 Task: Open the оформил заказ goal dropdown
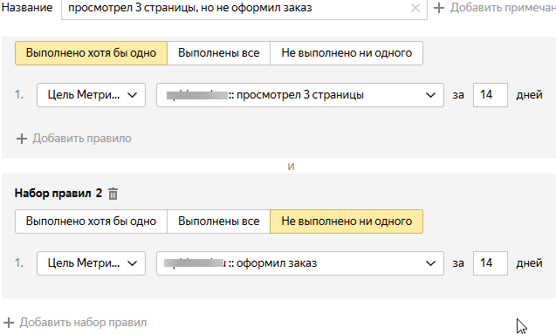click(300, 263)
